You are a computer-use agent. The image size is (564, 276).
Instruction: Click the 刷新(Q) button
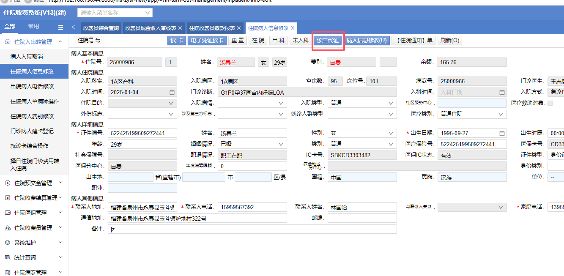click(450, 41)
